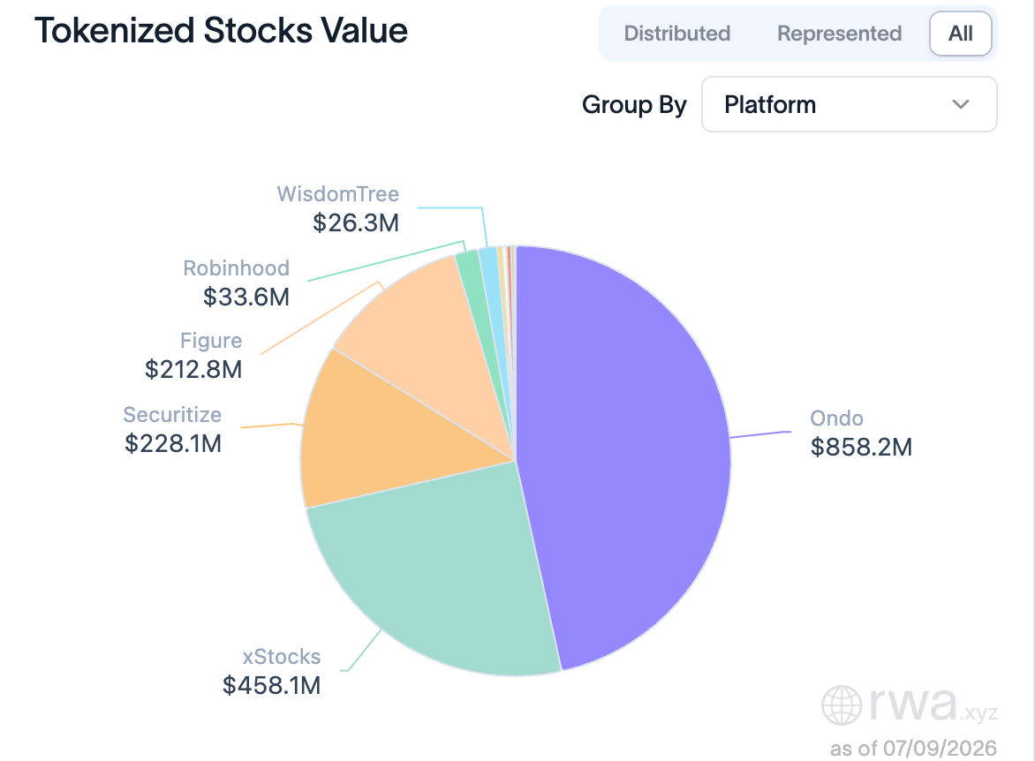Click the rwa.xyz globe logo icon

coord(841,704)
